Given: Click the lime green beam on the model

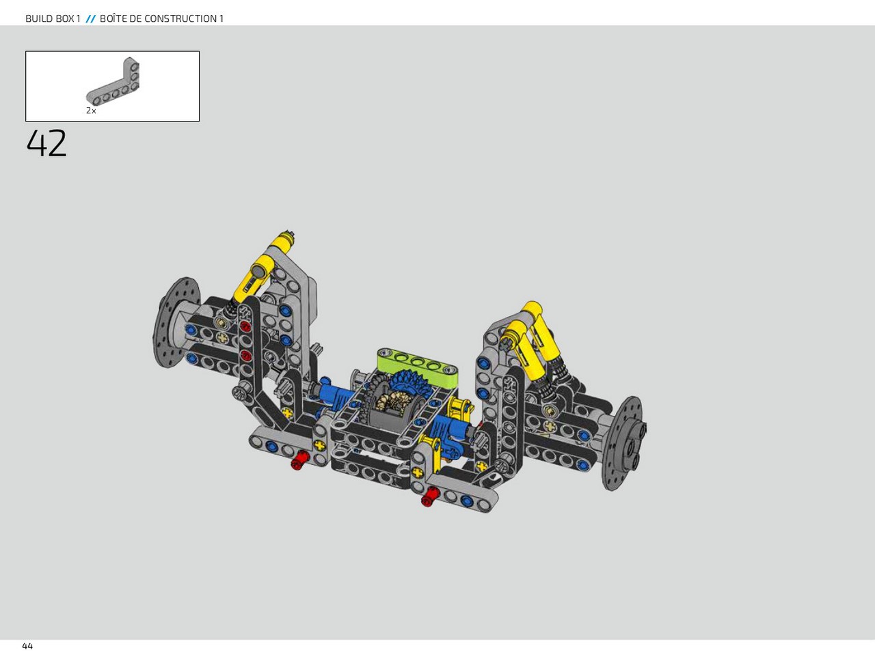Looking at the screenshot, I should (x=418, y=367).
